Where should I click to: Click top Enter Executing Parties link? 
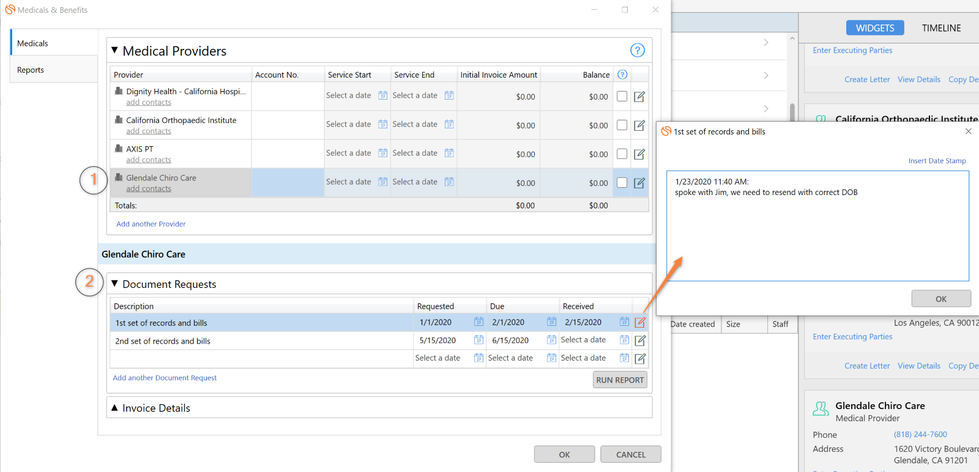[x=852, y=50]
